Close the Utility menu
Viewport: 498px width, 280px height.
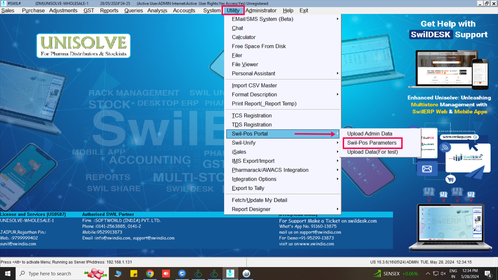point(233,10)
